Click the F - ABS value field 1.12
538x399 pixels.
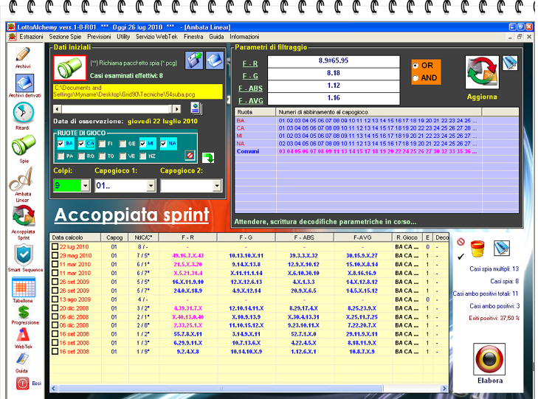pos(334,86)
